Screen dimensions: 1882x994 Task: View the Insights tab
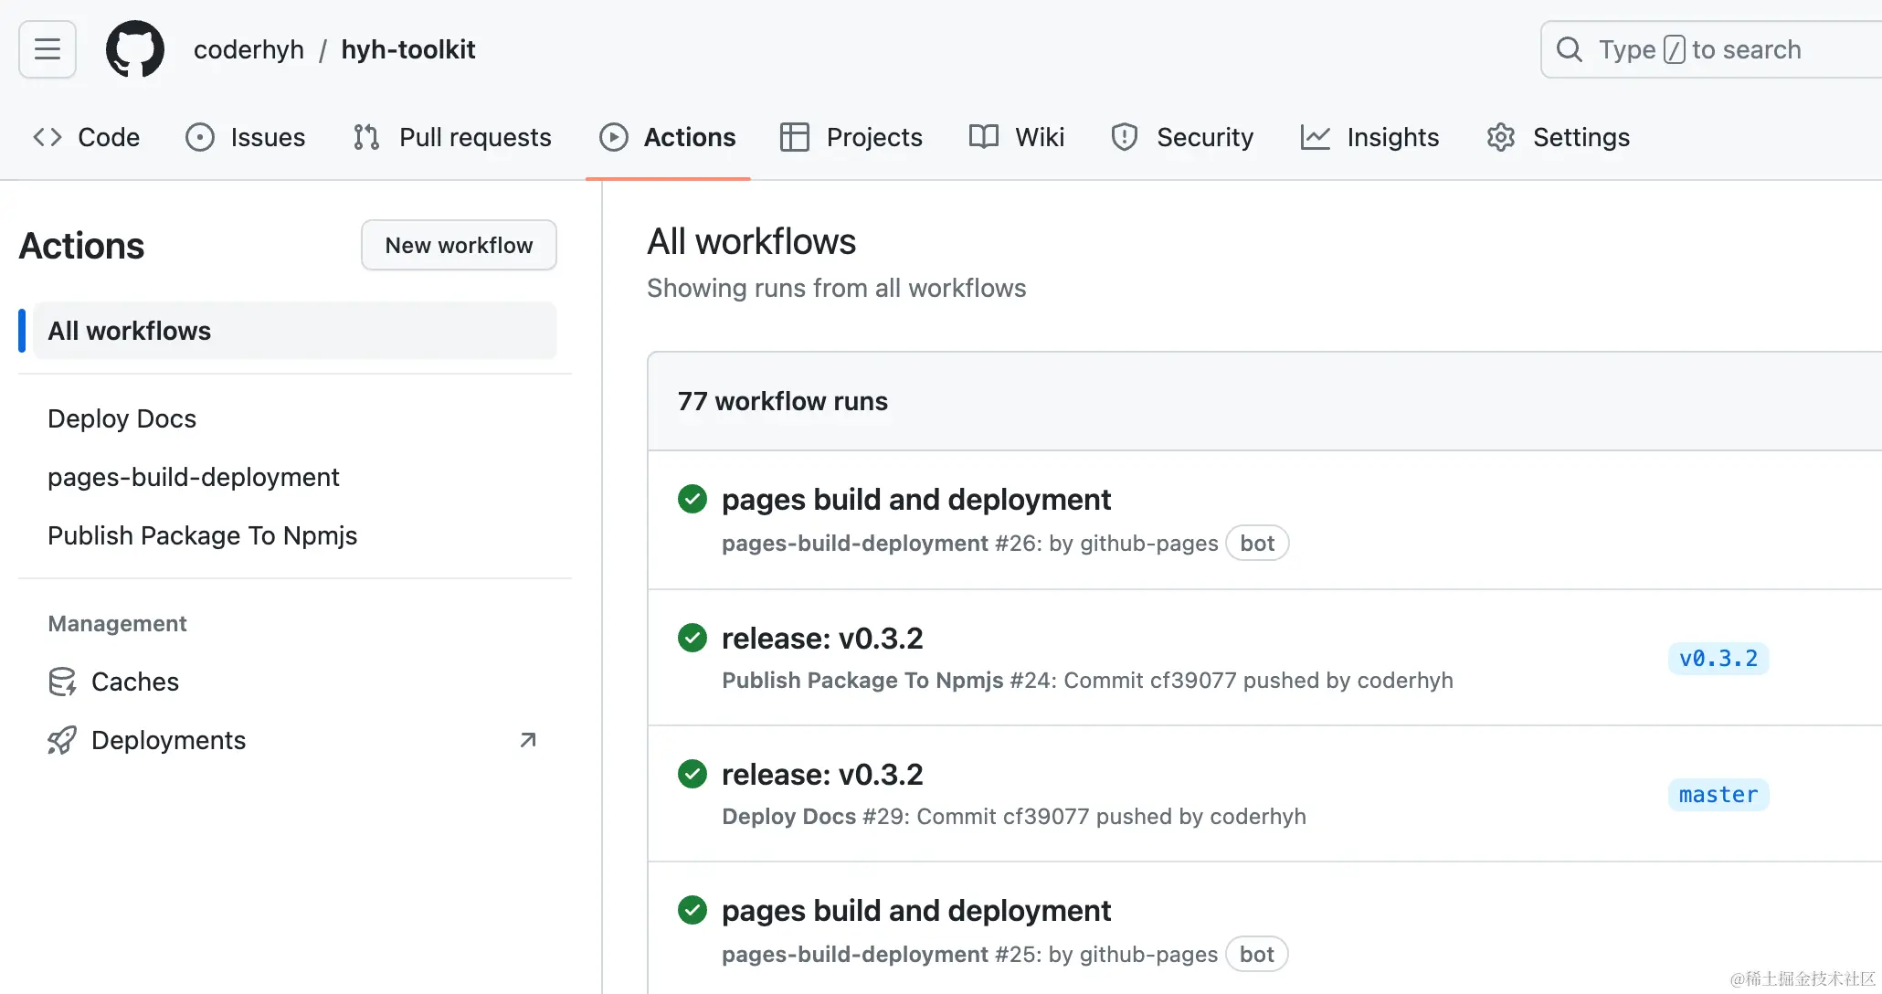[1369, 137]
